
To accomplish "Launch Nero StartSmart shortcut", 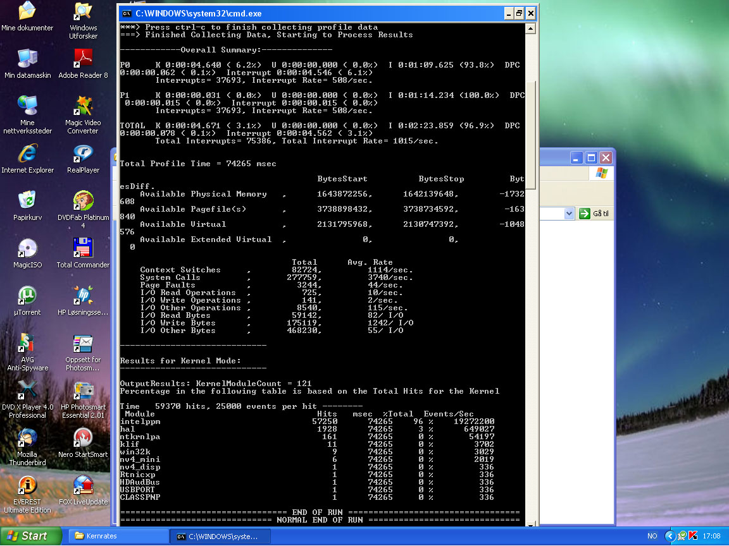I will pyautogui.click(x=84, y=438).
